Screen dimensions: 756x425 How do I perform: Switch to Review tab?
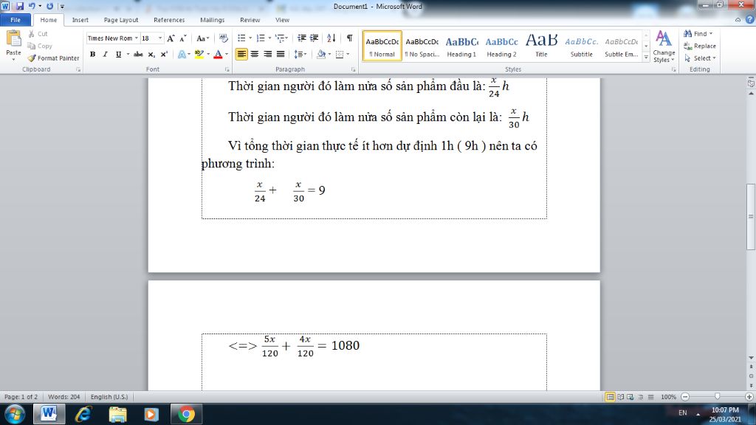tap(250, 20)
